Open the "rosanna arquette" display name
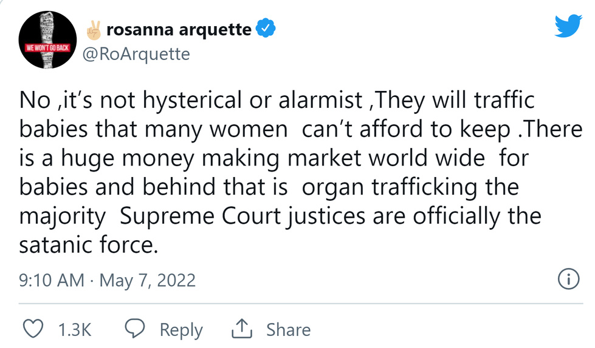Screen dimensions: 595x348 tap(179, 28)
